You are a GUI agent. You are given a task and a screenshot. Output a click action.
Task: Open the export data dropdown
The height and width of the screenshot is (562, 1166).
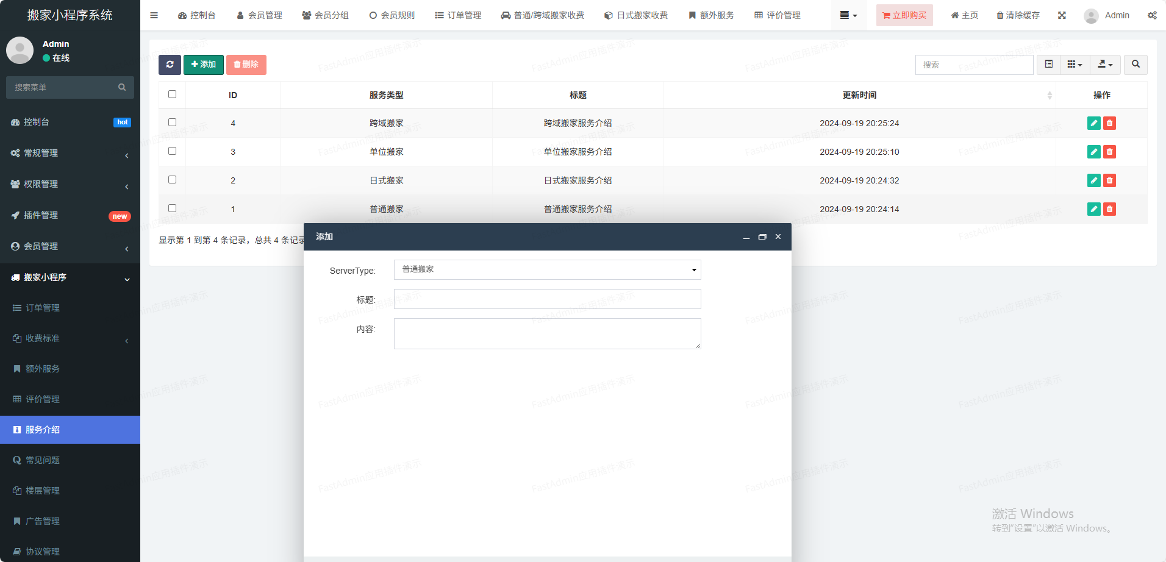pyautogui.click(x=1105, y=65)
